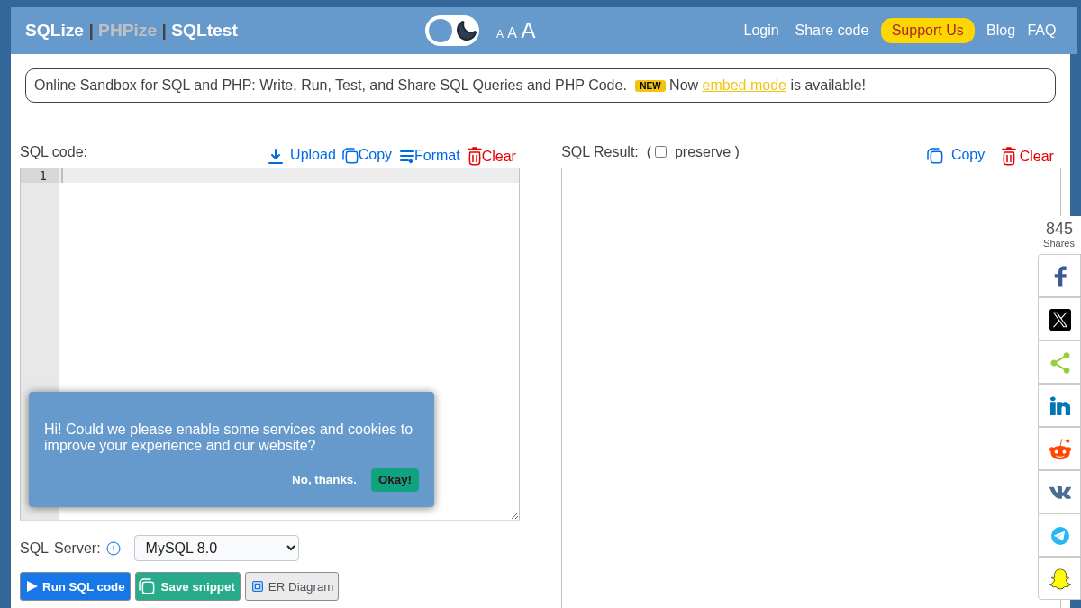Share page on X (Twitter)
1081x608 pixels.
1059,320
